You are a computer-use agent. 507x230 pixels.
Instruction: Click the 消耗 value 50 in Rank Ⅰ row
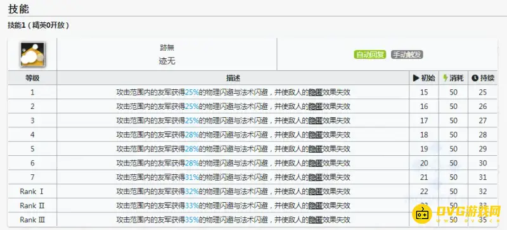click(453, 191)
